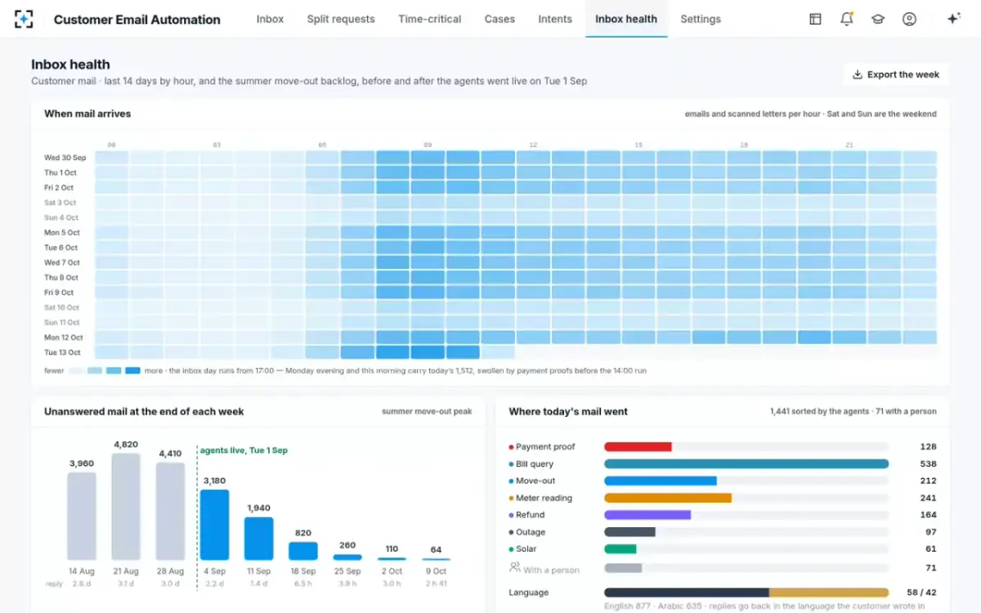
Task: Select the Inbox health tab
Action: coord(626,19)
